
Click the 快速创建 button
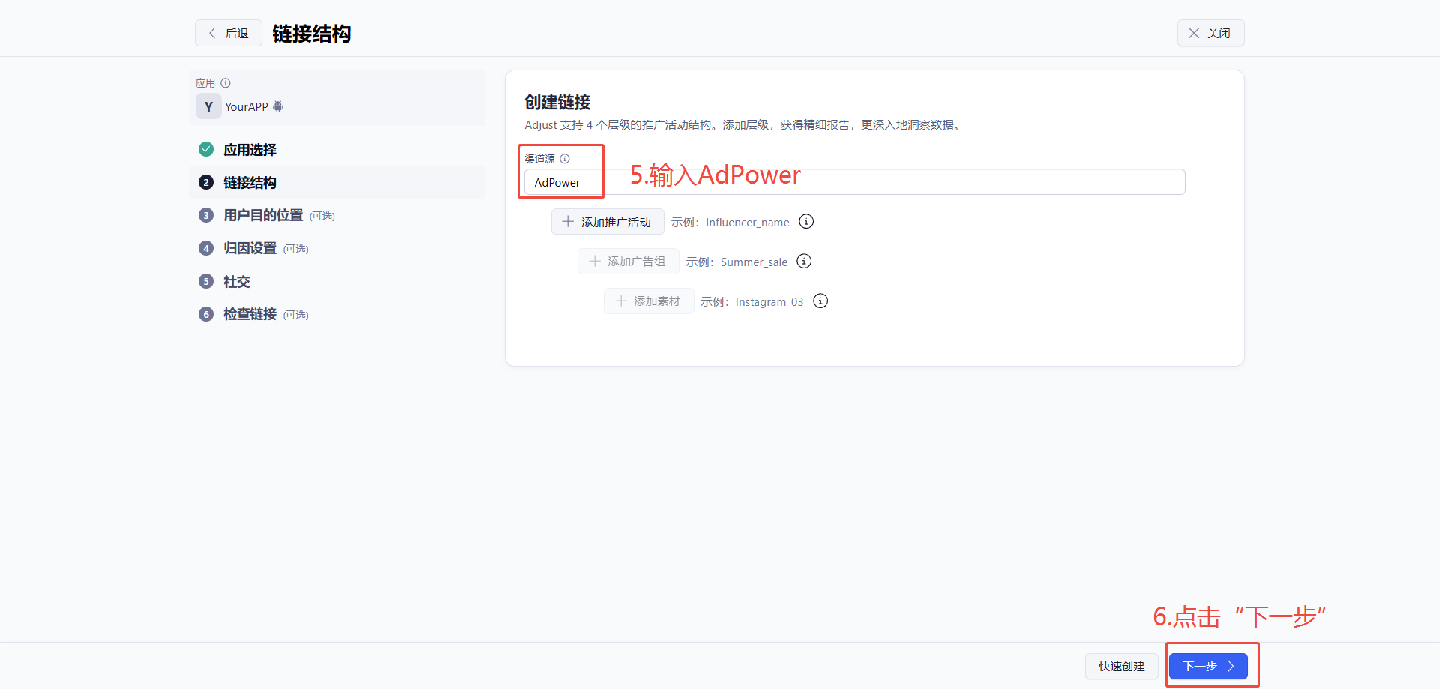click(1122, 666)
